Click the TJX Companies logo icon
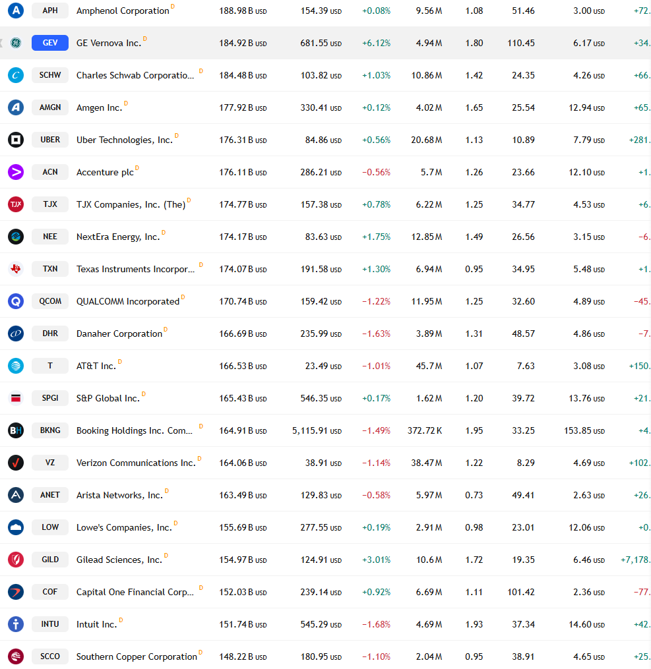This screenshot has height=669, width=651. (x=16, y=204)
